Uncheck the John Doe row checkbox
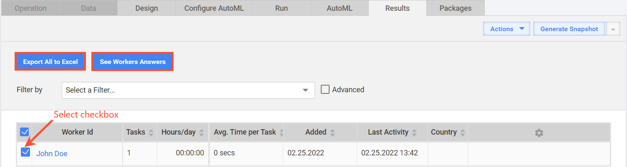The height and width of the screenshot is (167, 627). tap(25, 152)
